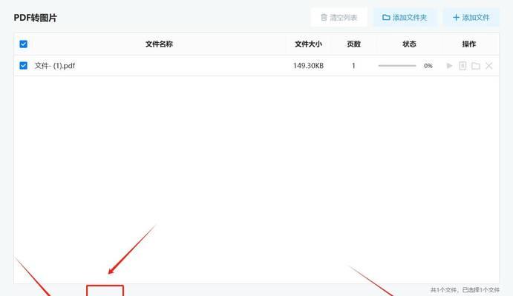This screenshot has height=296, width=513.
Task: Click the 状态 column header
Action: [409, 44]
